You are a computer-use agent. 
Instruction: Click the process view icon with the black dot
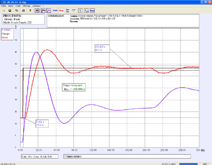click(37, 11)
